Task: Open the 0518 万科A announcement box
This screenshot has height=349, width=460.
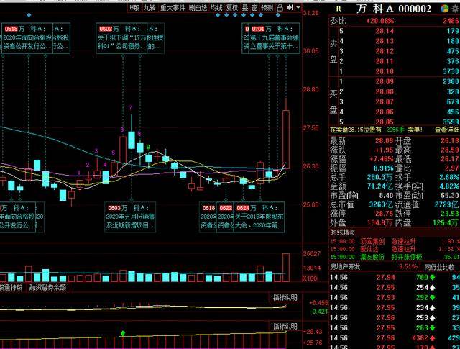Action: [x=27, y=38]
